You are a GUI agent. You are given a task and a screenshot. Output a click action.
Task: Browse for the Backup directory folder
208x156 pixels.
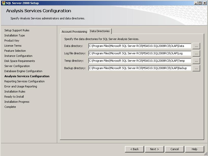tap(196, 68)
